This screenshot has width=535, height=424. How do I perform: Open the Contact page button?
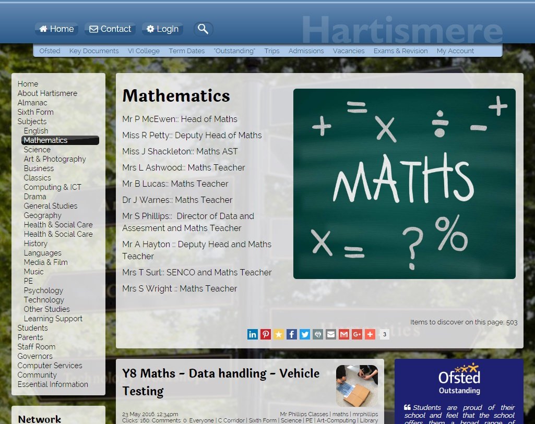click(x=110, y=29)
